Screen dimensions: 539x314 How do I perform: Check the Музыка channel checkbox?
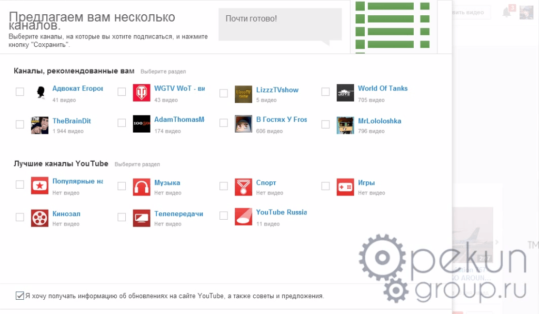[122, 186]
